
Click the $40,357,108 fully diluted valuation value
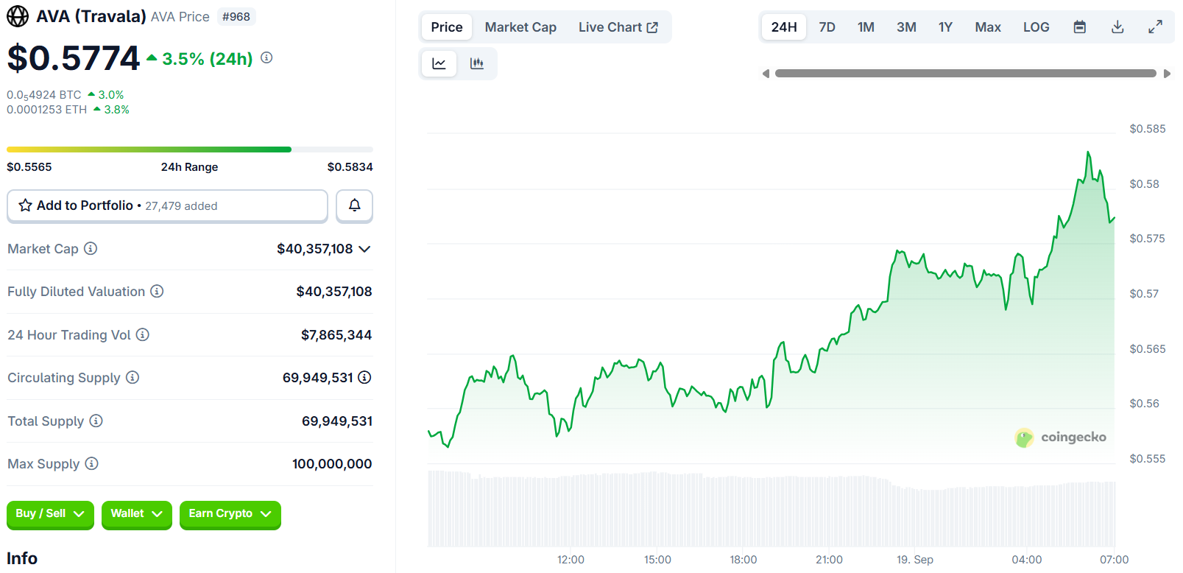coord(334,292)
